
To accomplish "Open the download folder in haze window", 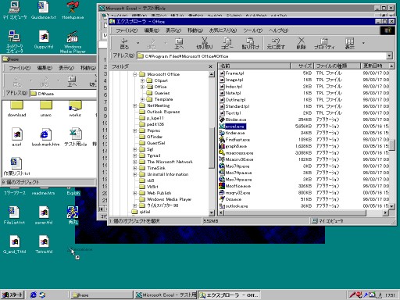I will [17, 109].
